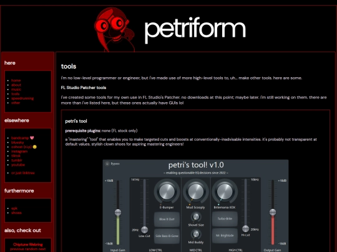
Task: Click the Hi-Cut slider handle
Action: point(245,228)
